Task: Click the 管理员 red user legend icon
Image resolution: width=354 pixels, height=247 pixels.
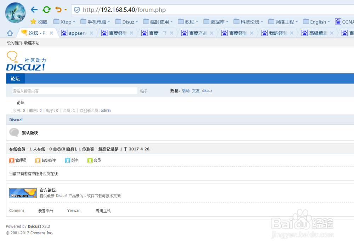Action: point(11,160)
